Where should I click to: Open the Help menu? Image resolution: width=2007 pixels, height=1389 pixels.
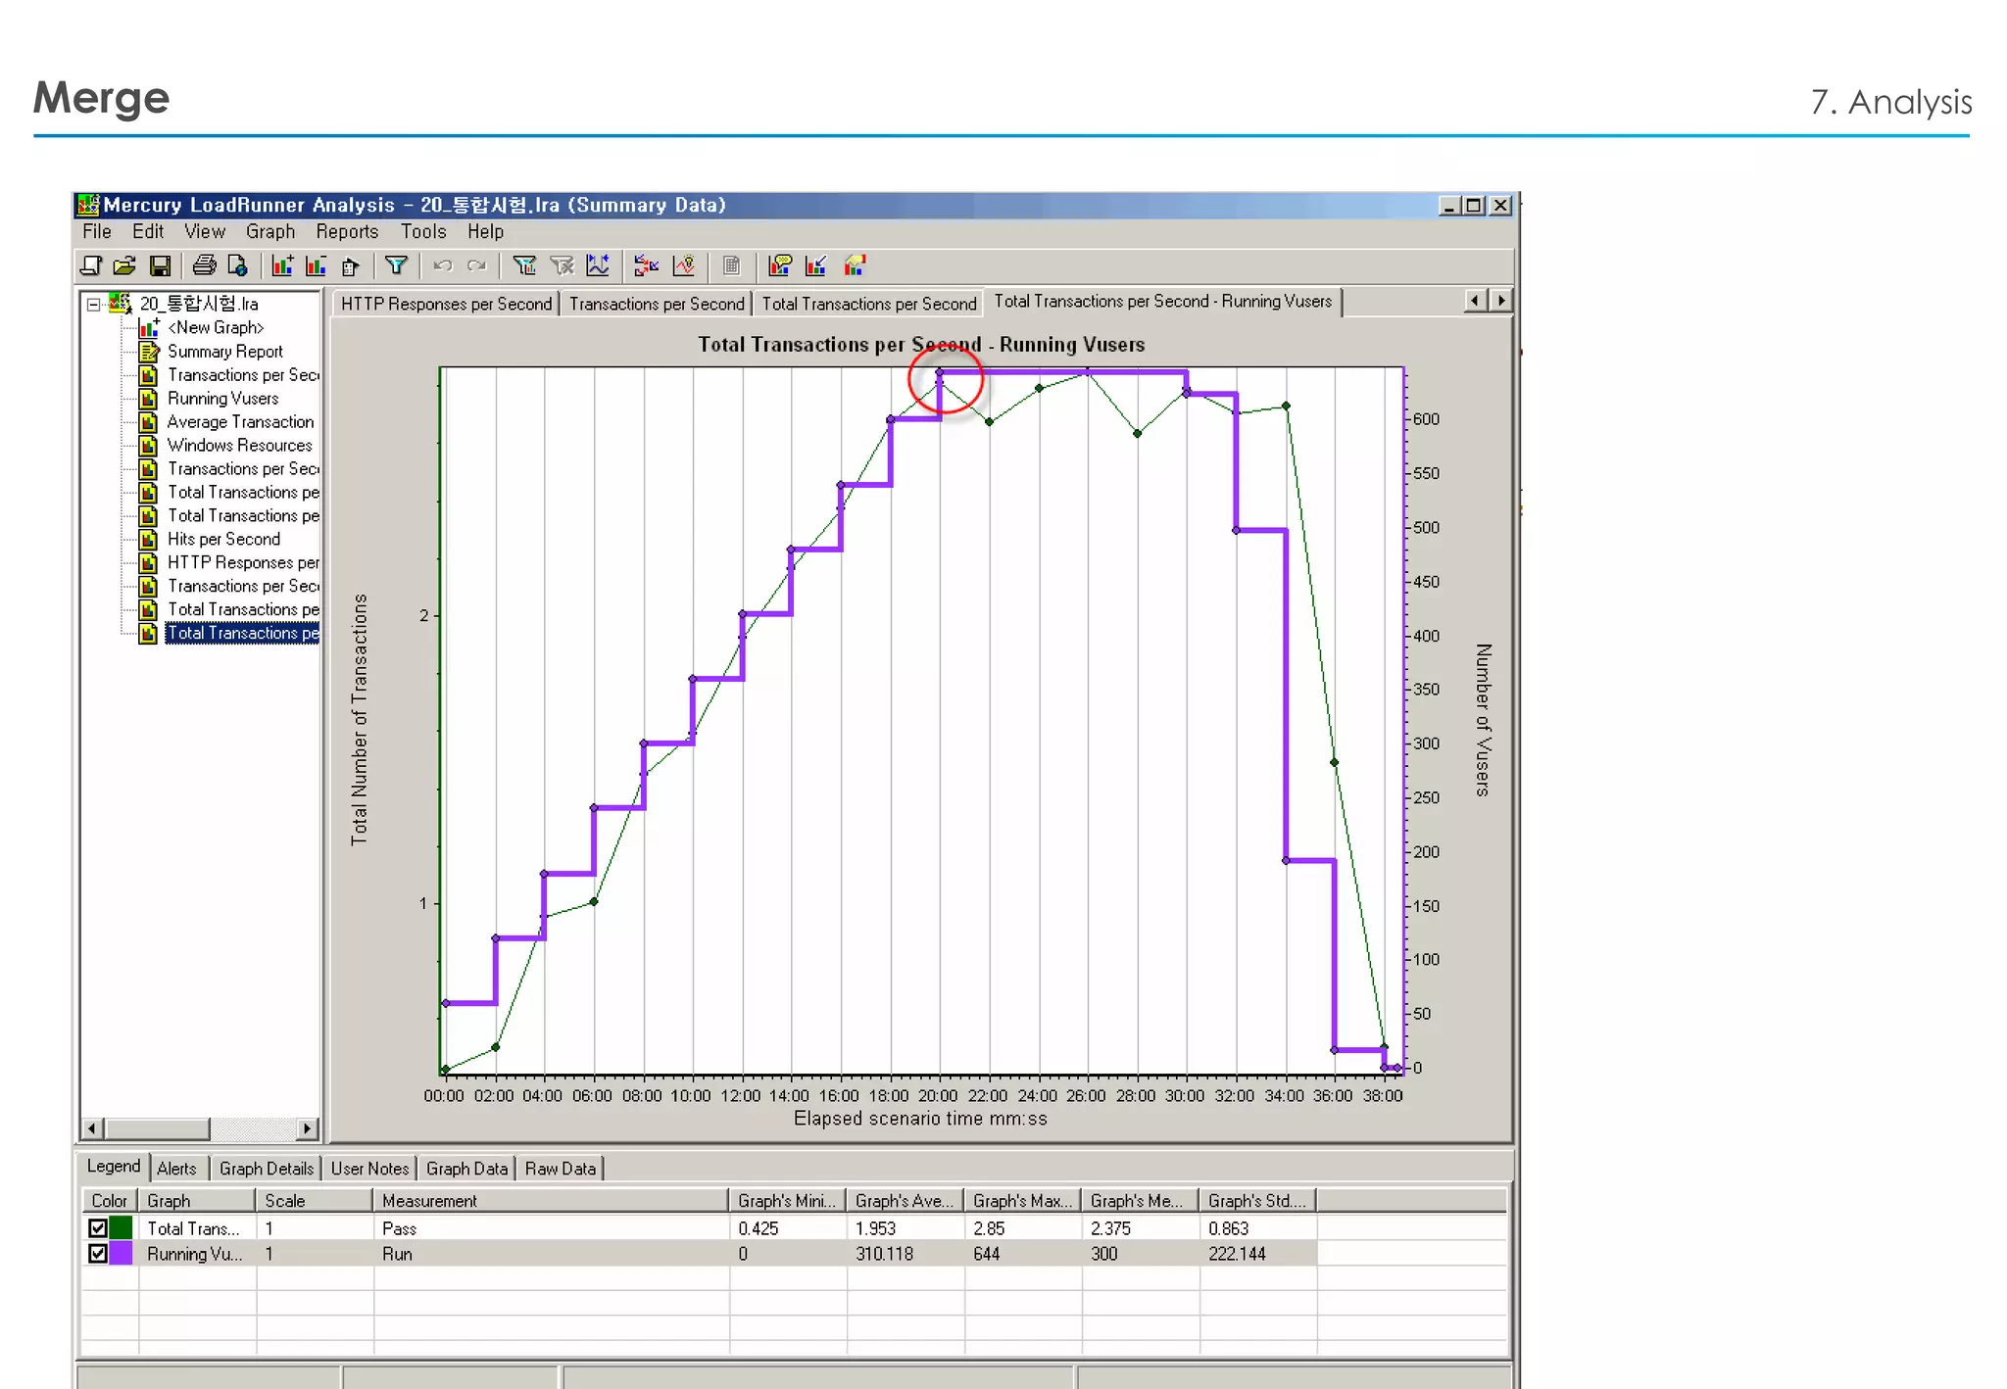click(x=485, y=231)
